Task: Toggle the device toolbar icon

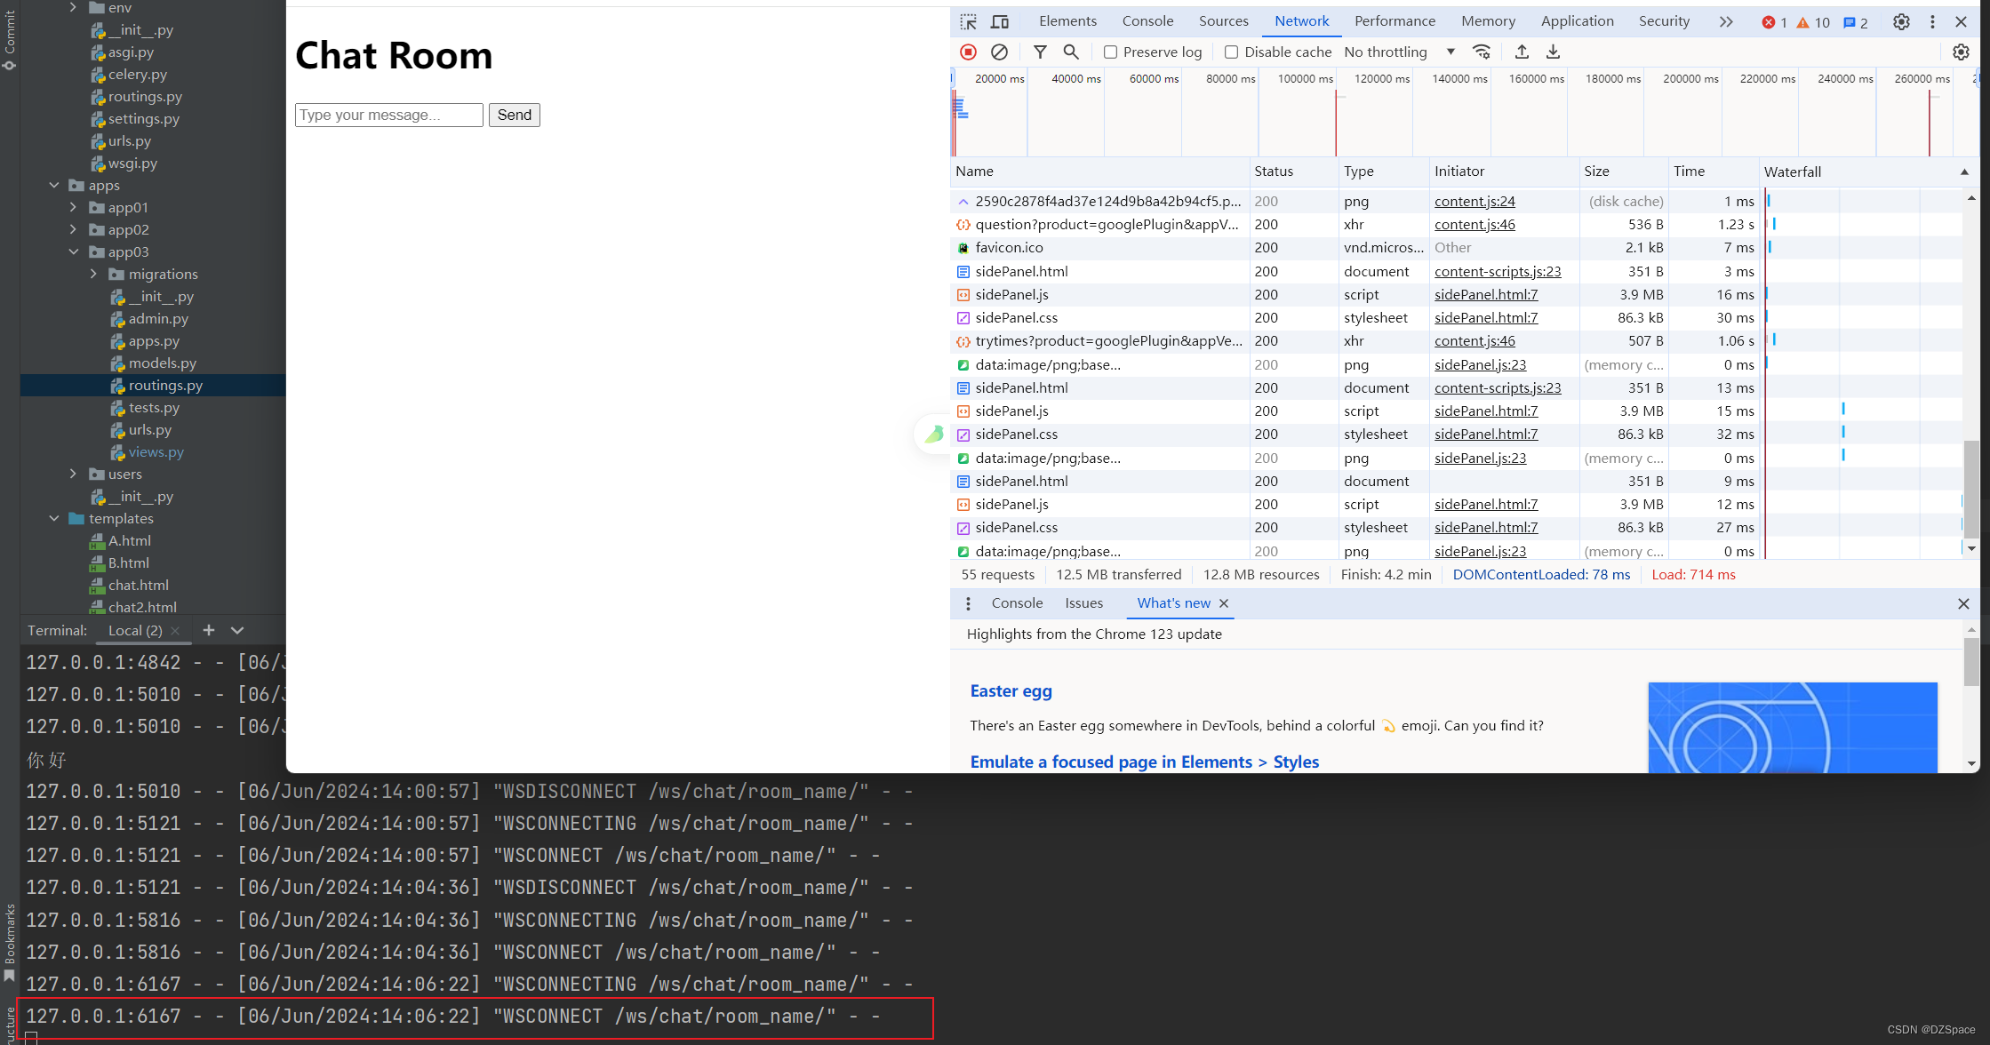Action: [999, 21]
